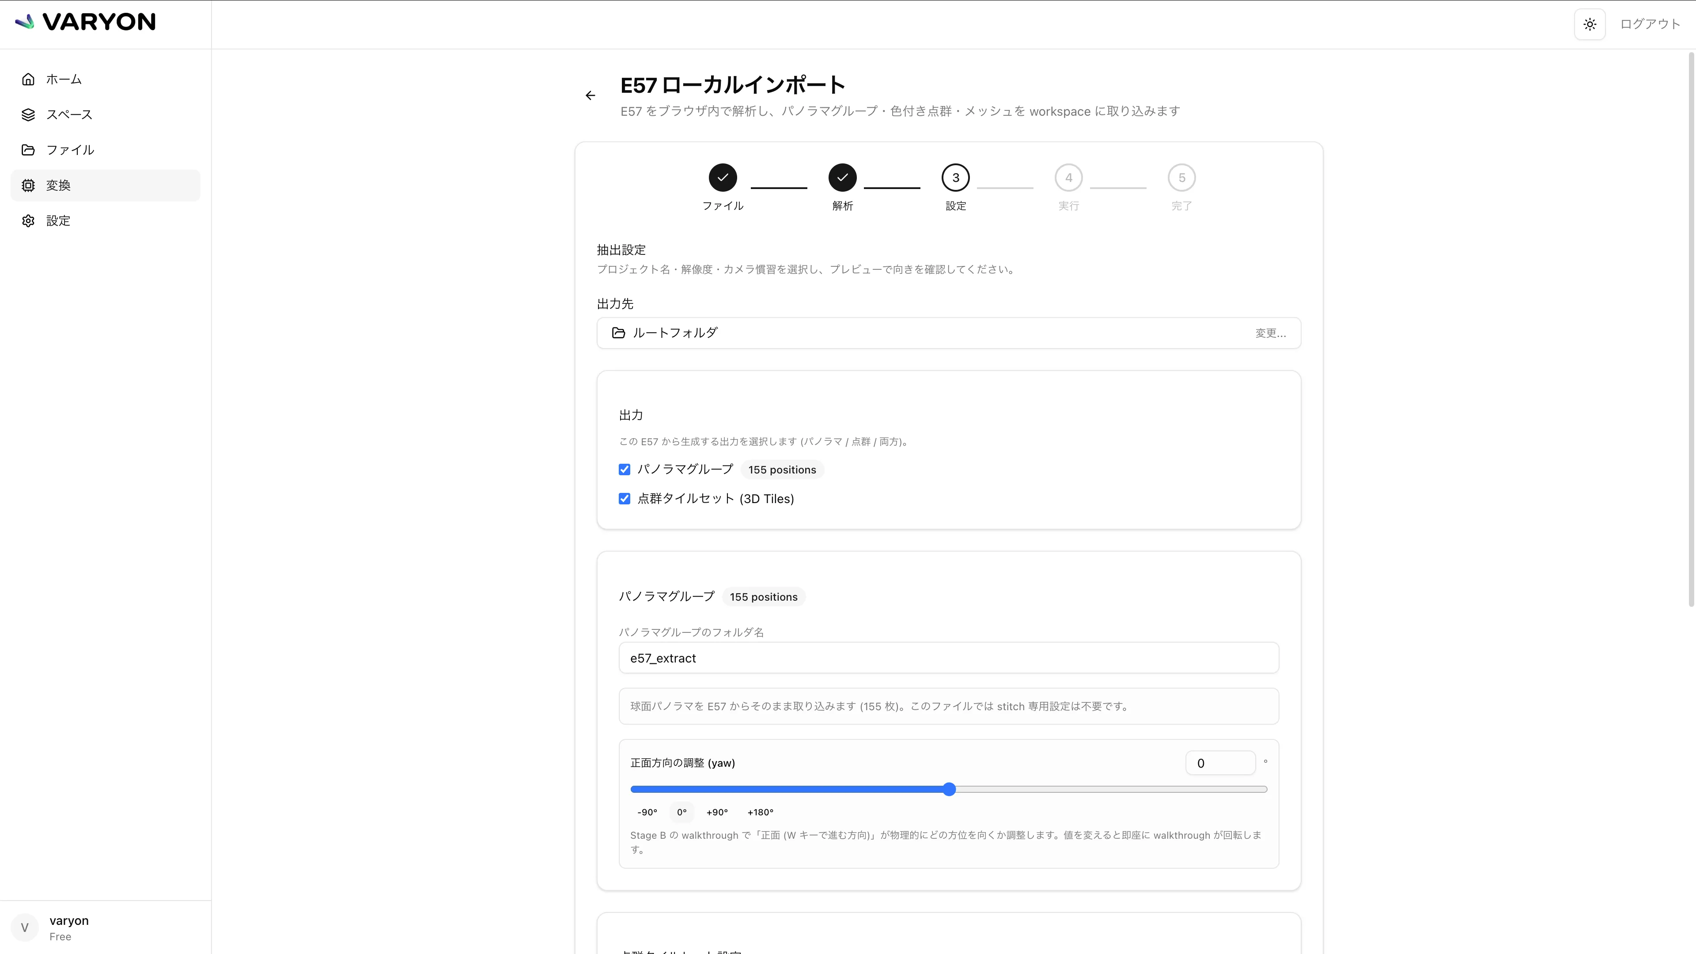Toggle the light/dark theme sun icon

[1590, 24]
